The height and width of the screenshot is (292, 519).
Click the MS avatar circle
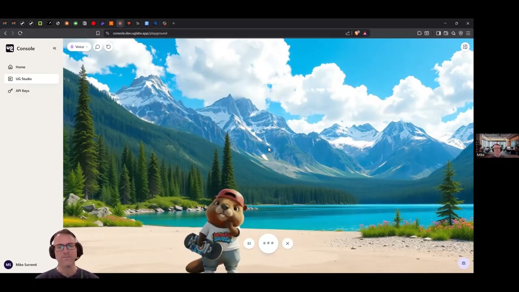click(x=8, y=264)
